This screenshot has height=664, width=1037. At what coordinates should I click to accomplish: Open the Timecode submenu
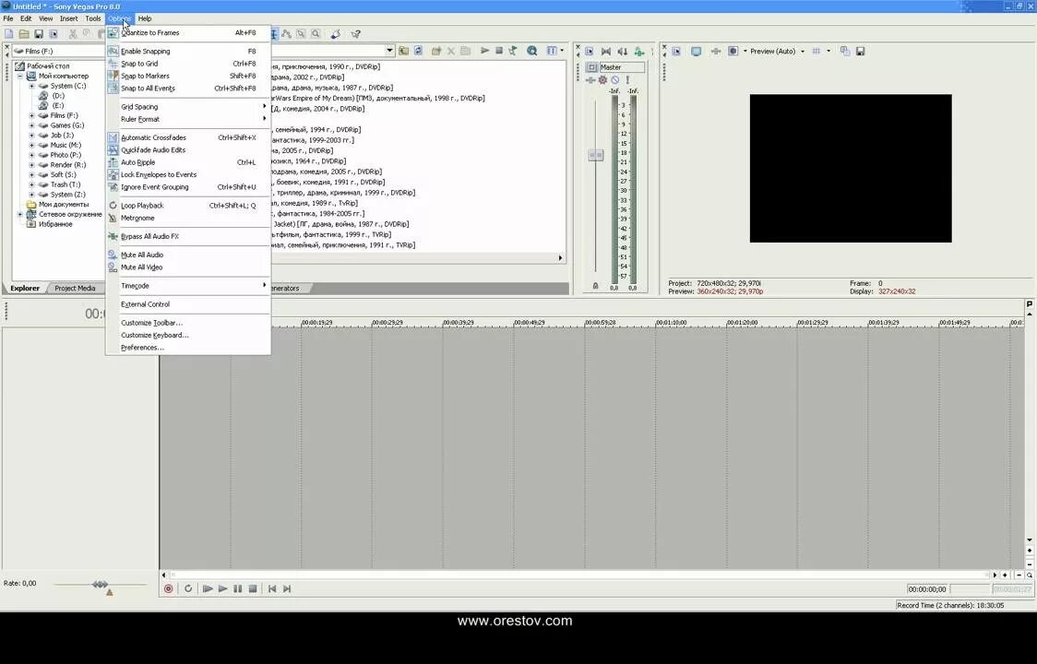tap(188, 286)
